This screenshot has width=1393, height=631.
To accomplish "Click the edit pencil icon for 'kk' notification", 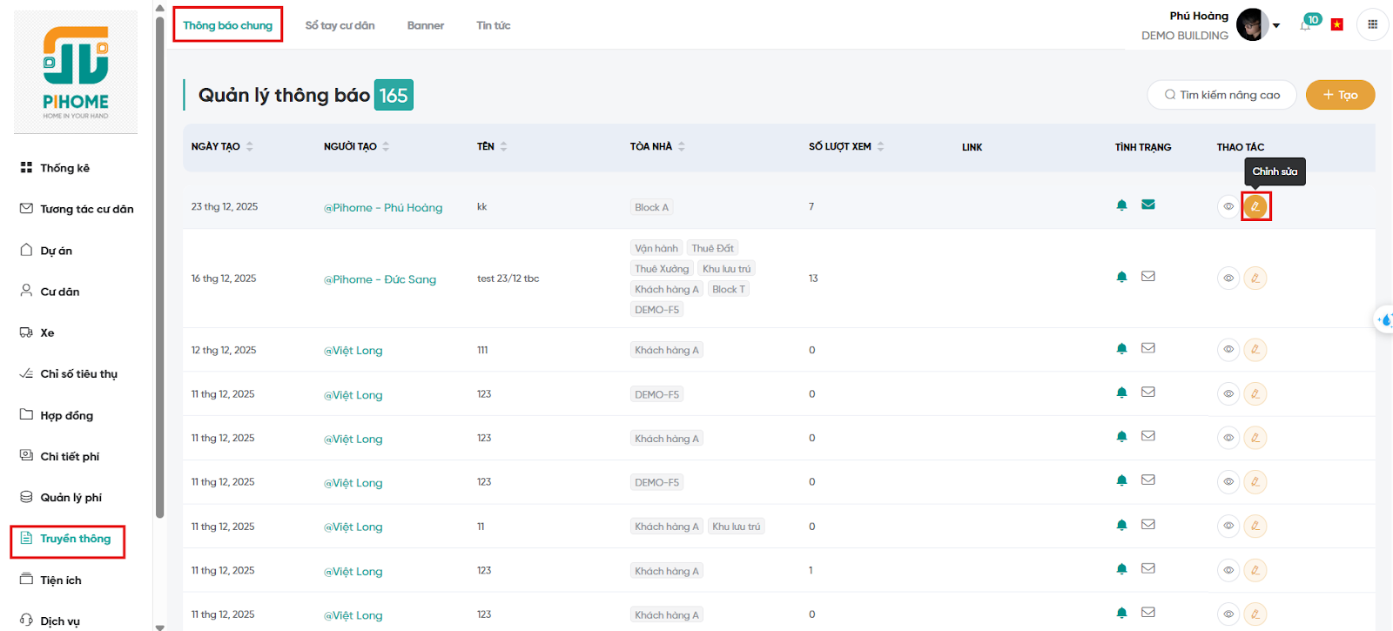I will [1255, 206].
